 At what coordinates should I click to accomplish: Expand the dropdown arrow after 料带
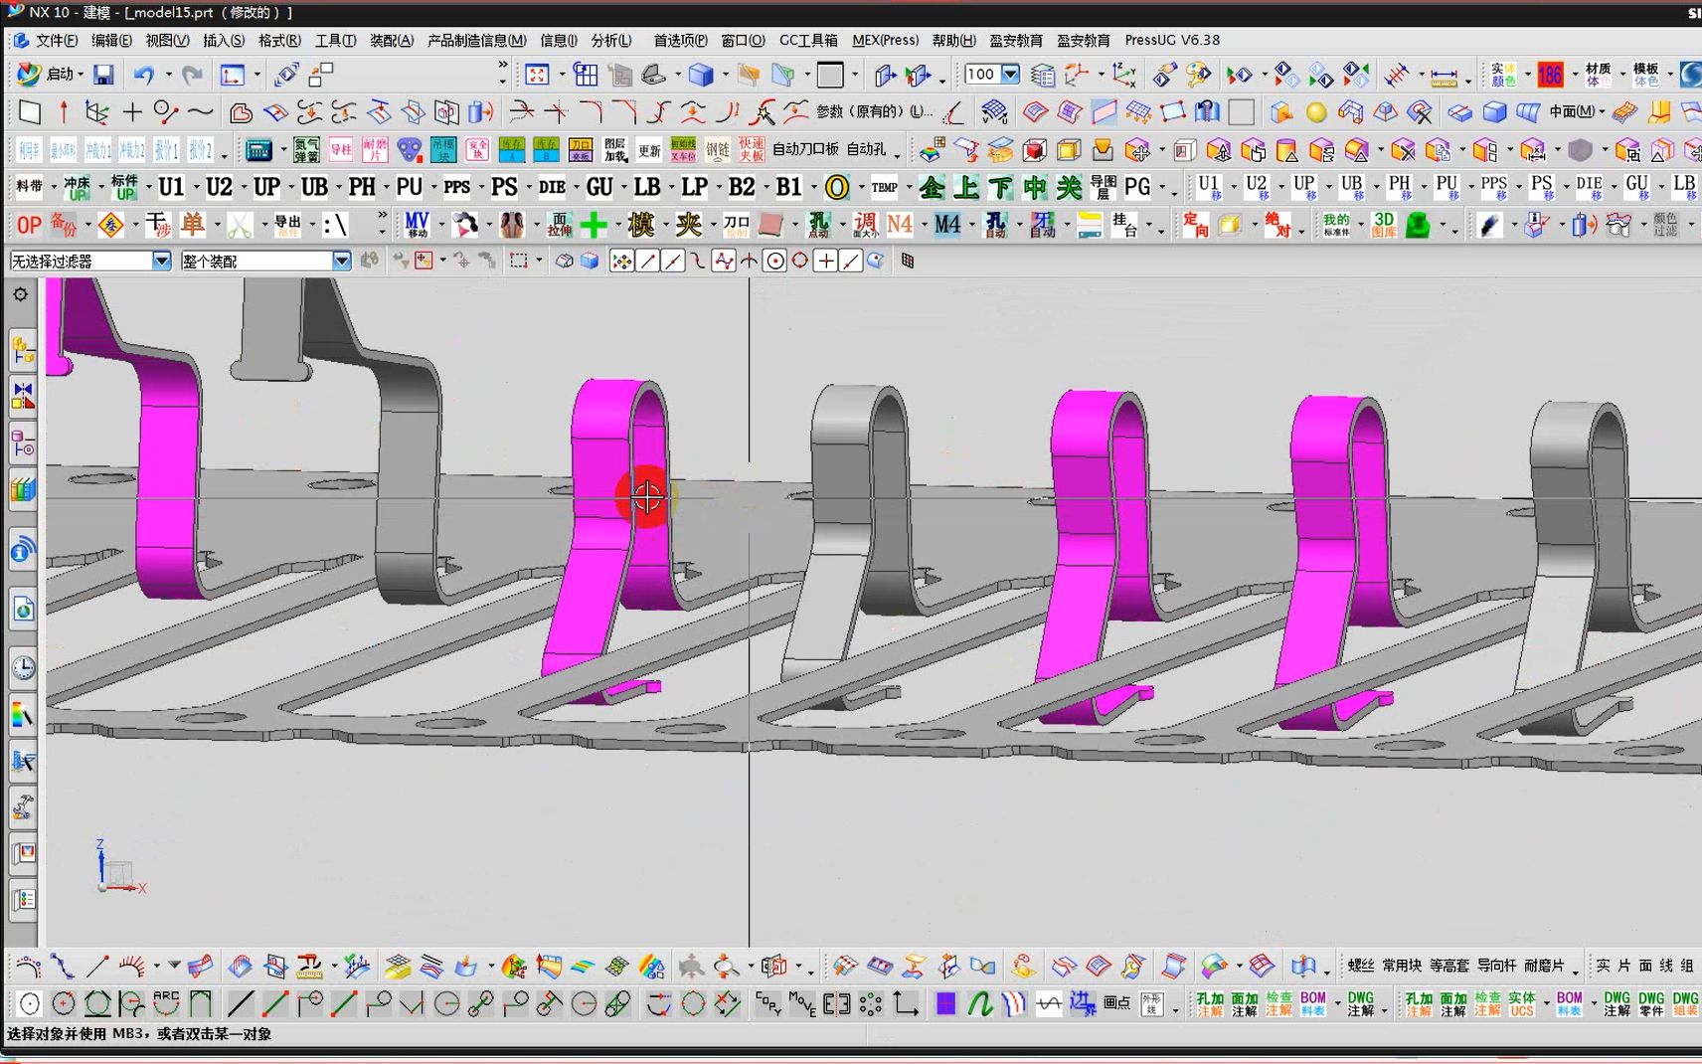click(x=54, y=187)
